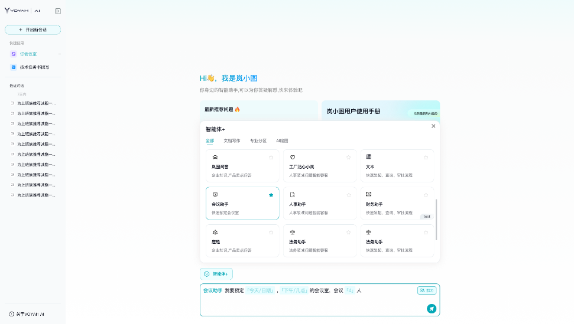574x324 pixels.
Task: Start a new chat with 开启新会话
Action: [33, 30]
